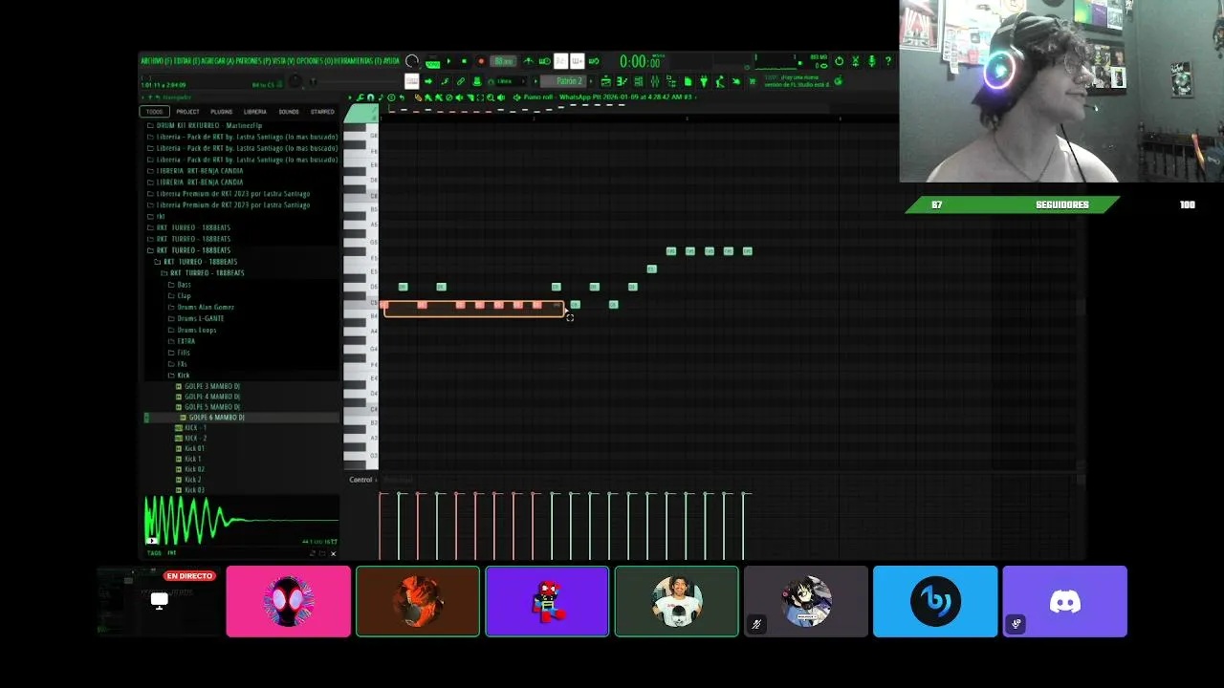This screenshot has height=688, width=1224.
Task: Click the green waveform sample preview
Action: click(x=241, y=521)
